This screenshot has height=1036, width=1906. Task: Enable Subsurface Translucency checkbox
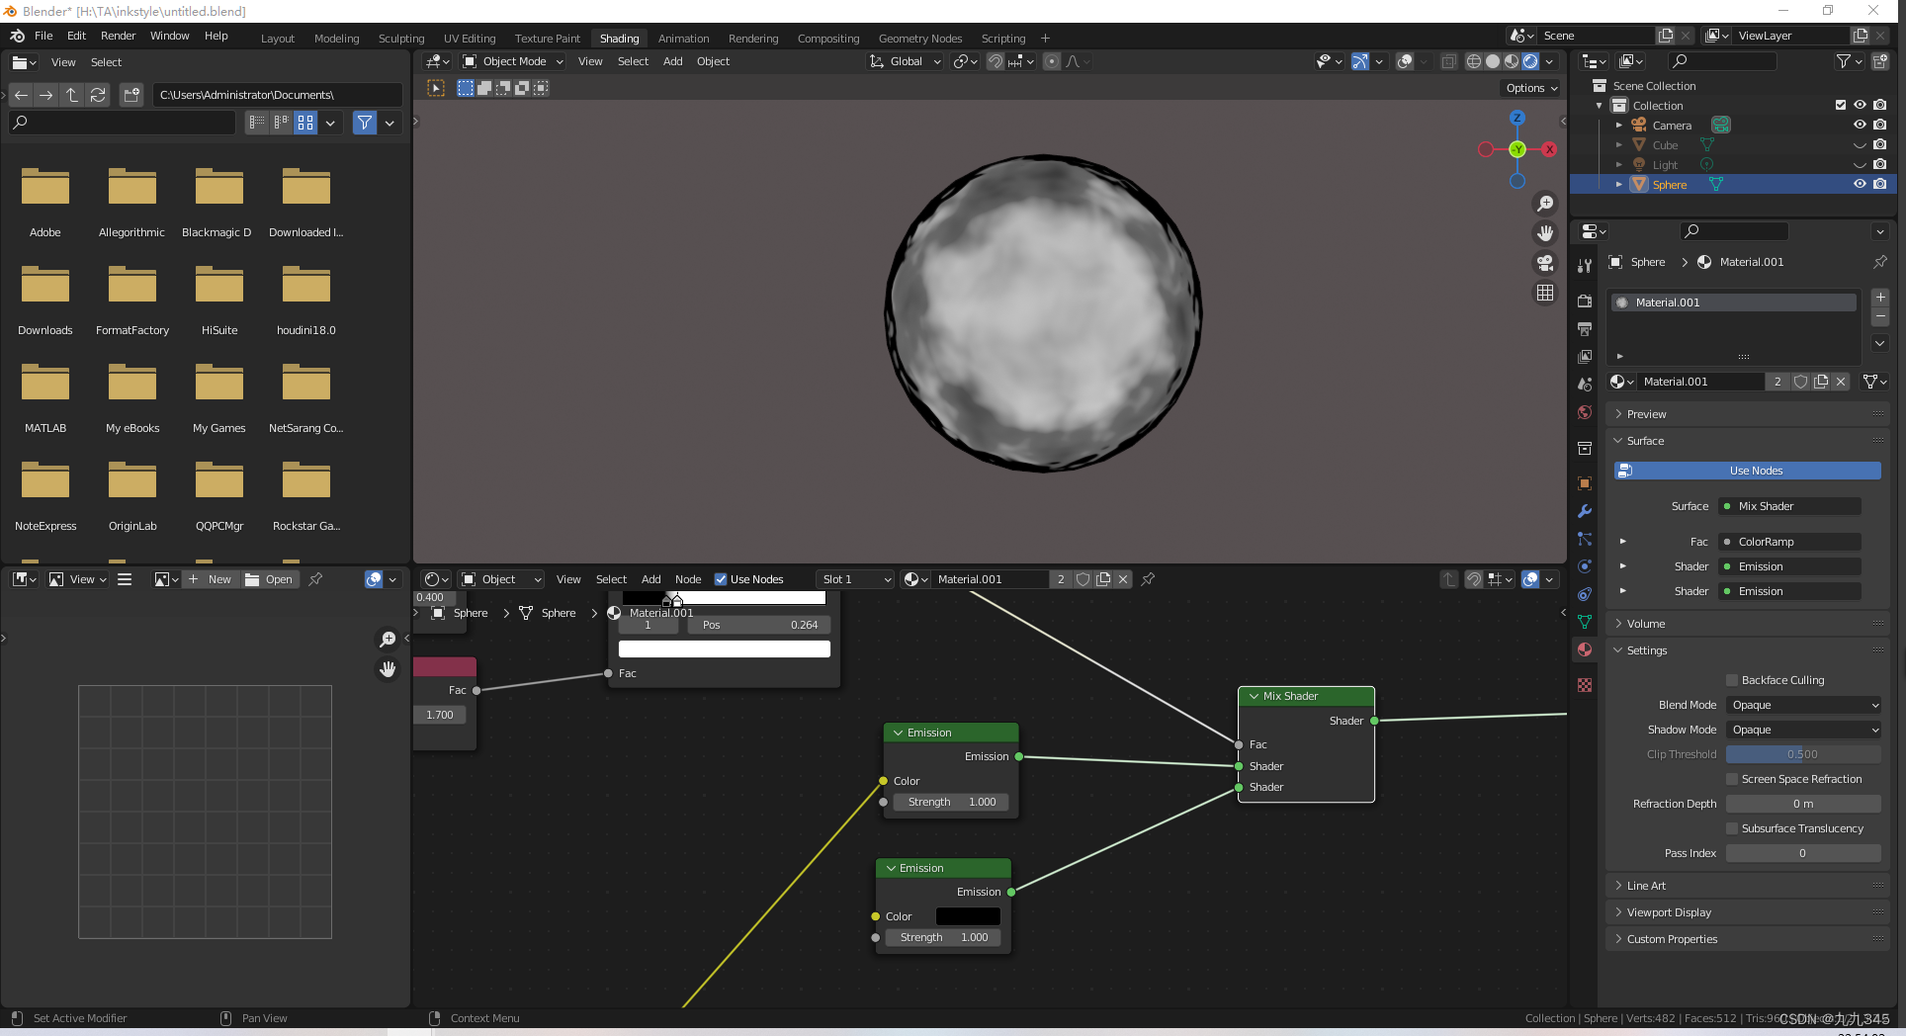[x=1732, y=828]
